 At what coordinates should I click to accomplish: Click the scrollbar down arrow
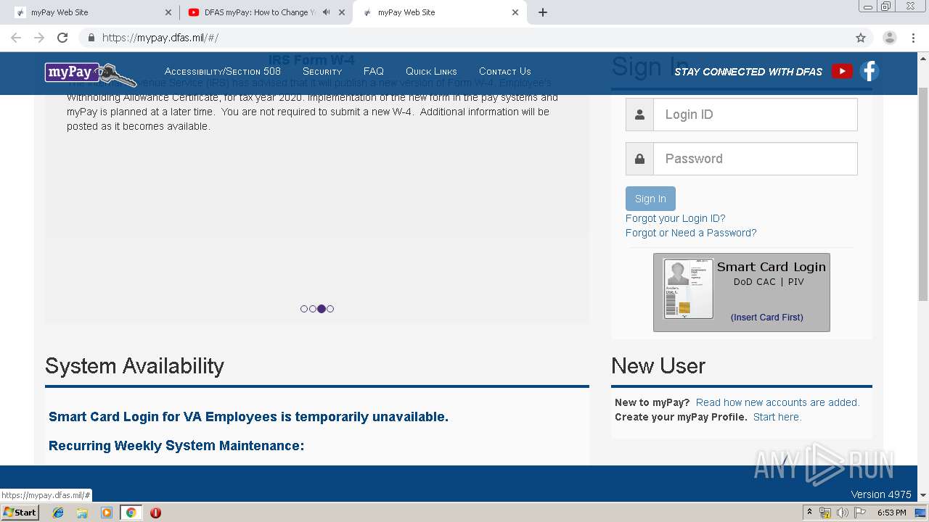(923, 495)
